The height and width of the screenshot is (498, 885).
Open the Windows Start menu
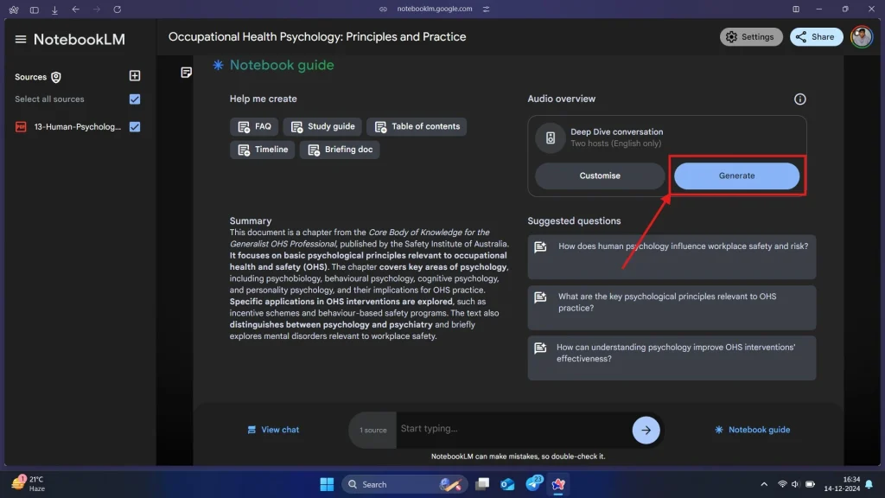(x=327, y=484)
